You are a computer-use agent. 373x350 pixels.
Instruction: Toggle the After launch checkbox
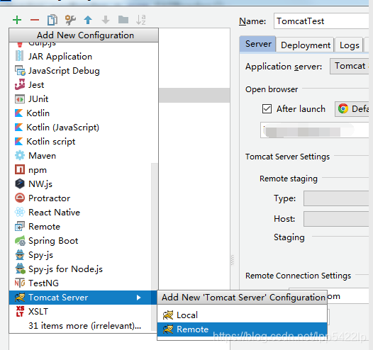(267, 109)
